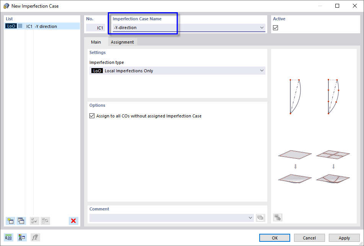Click Cancel to discard changes
Viewport: 364px width, 246px height.
pos(309,238)
